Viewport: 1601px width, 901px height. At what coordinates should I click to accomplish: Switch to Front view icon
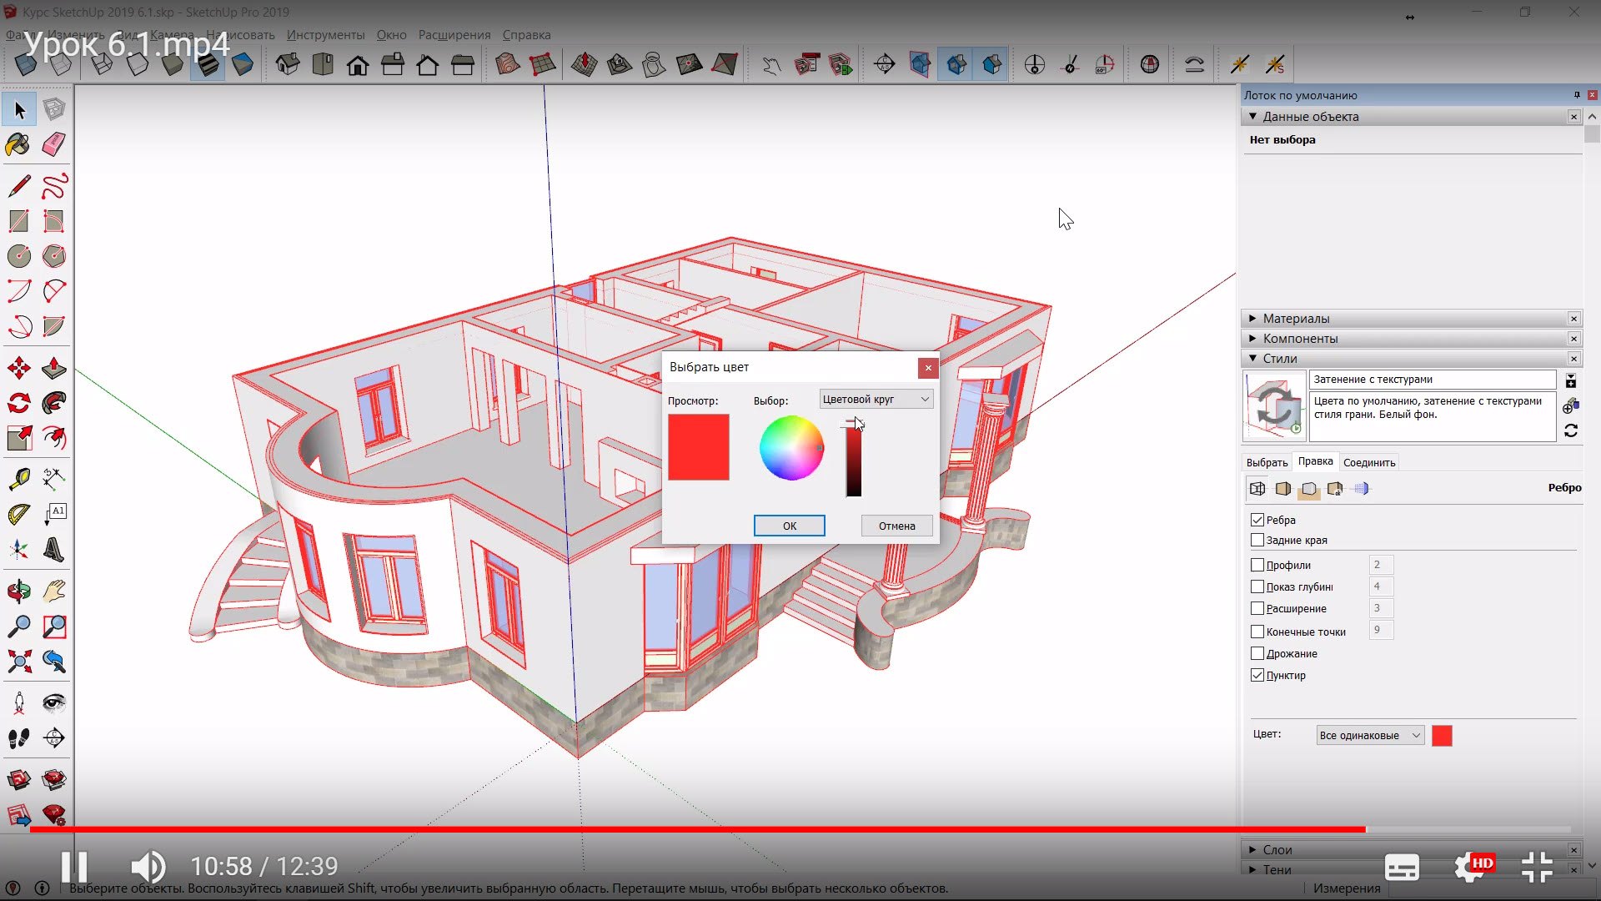click(358, 64)
